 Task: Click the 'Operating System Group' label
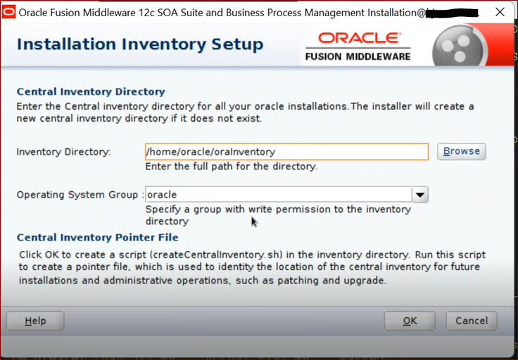pyautogui.click(x=77, y=195)
